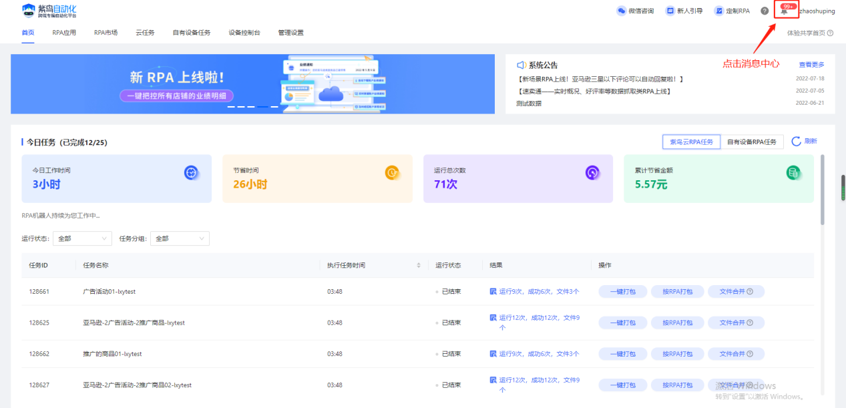The height and width of the screenshot is (408, 846).
Task: Open 体验共享首页 link
Action: [805, 33]
